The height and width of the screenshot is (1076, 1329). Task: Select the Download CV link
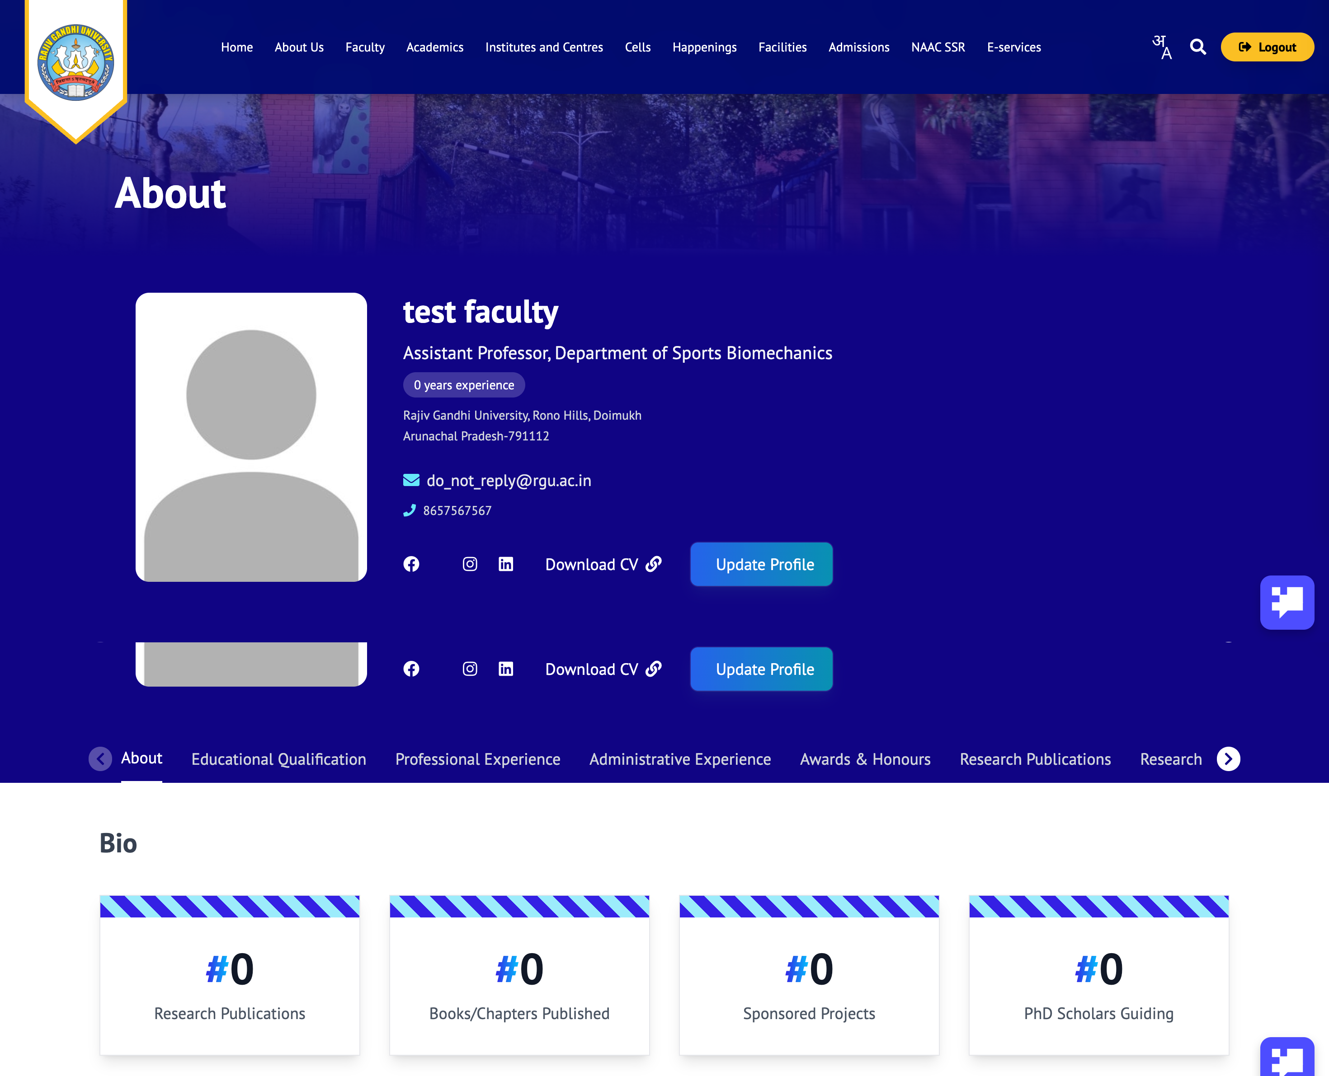592,564
